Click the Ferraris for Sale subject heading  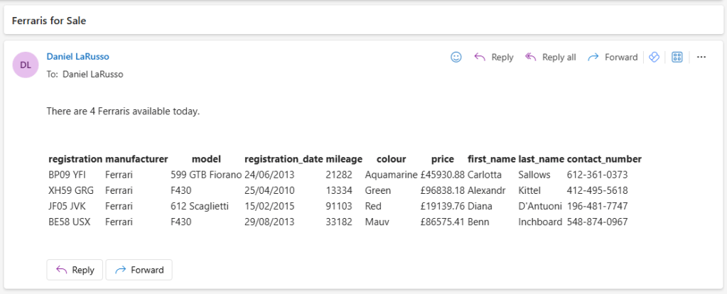49,21
